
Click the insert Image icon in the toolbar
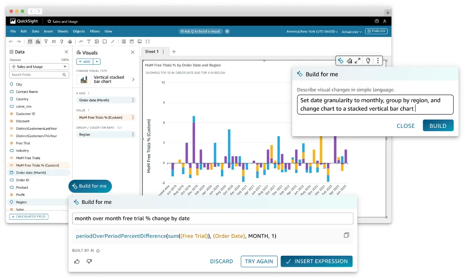click(97, 41)
